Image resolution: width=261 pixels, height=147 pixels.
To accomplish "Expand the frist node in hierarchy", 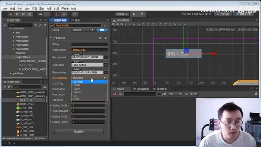I will [13, 33].
